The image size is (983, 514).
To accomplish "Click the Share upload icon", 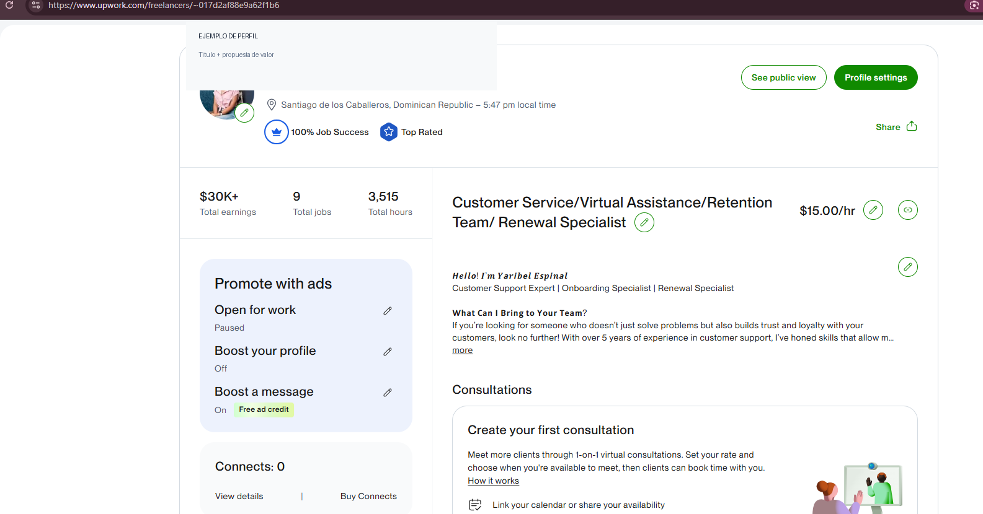I will [x=912, y=126].
